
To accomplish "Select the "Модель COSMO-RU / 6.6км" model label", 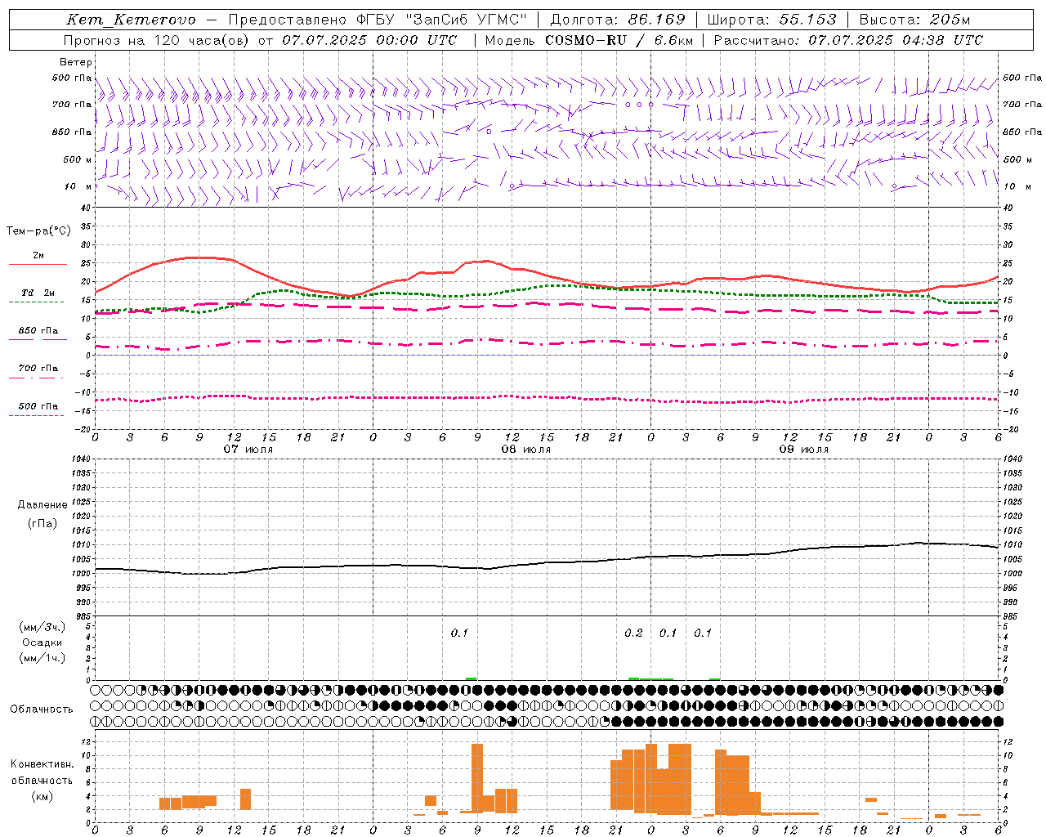I will [588, 40].
